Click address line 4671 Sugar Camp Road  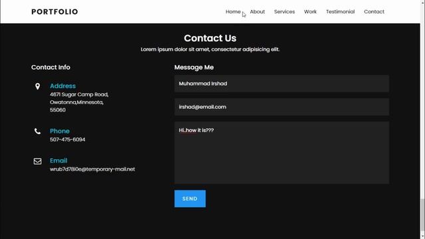point(79,94)
